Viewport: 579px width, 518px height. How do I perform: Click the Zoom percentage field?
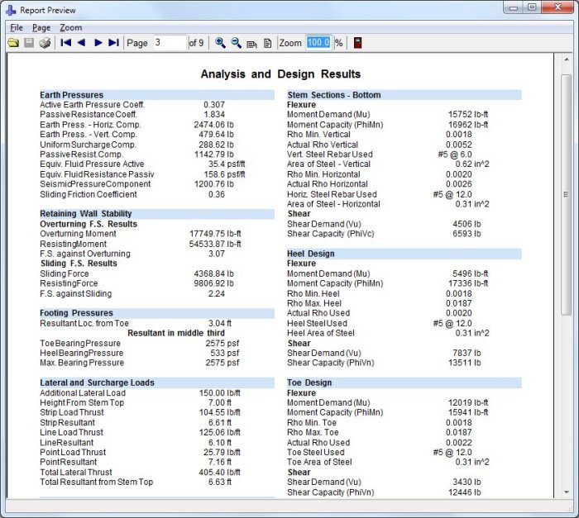tap(318, 43)
